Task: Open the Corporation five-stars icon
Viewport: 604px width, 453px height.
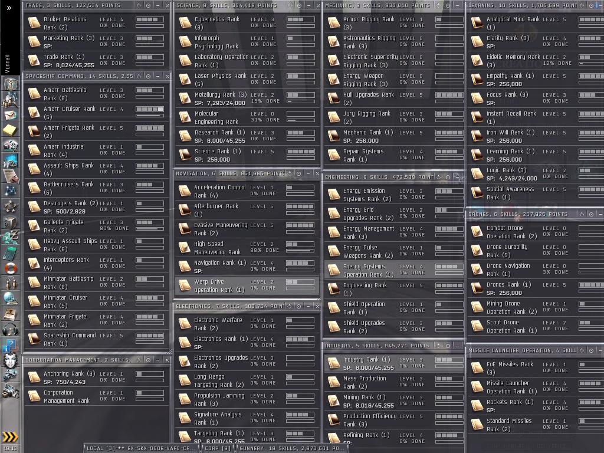Action: coord(10,206)
